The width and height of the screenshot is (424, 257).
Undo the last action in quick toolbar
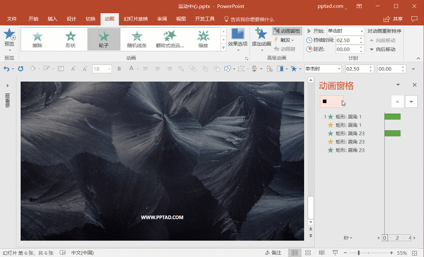click(7, 69)
